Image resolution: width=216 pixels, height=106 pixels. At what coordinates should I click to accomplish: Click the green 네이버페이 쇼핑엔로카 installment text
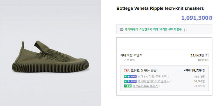click(153, 29)
